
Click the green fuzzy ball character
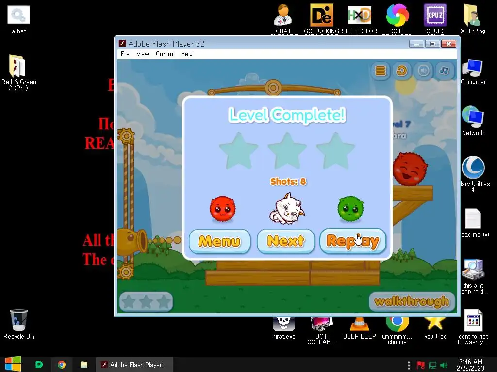350,209
